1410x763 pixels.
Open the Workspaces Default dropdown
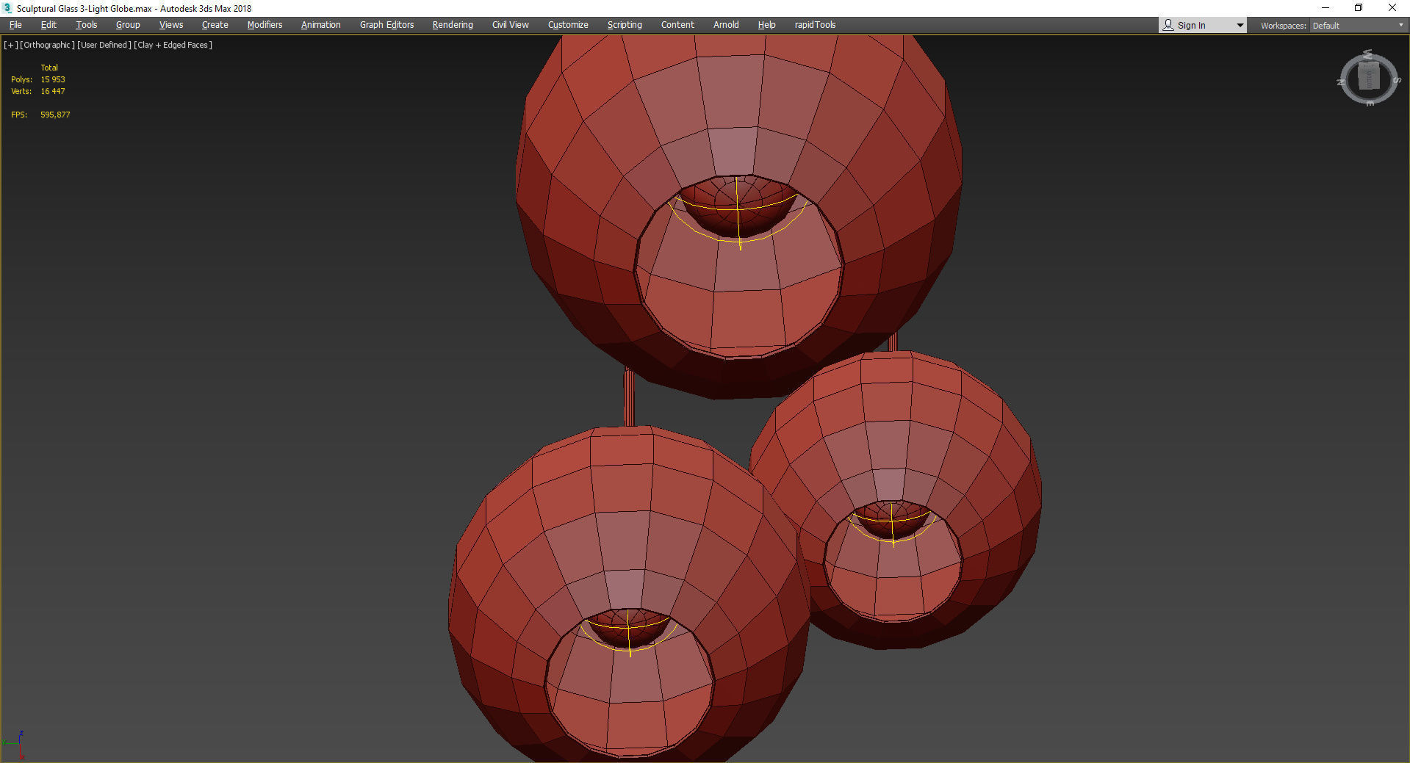coord(1358,26)
